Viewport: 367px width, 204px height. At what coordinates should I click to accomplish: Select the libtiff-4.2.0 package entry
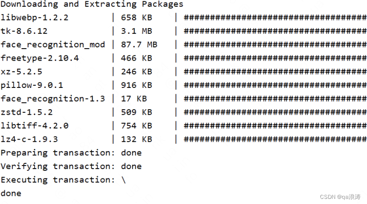(35, 126)
